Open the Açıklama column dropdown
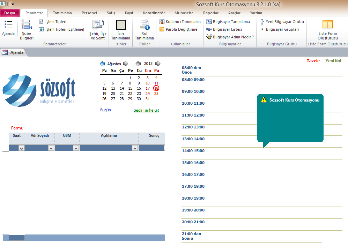Viewport: 348px width, 246px height. pos(135,148)
